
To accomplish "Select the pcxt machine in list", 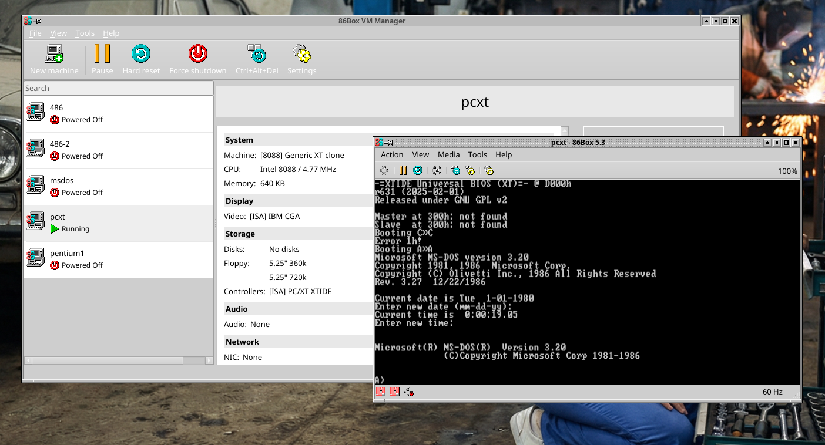I will pos(119,223).
